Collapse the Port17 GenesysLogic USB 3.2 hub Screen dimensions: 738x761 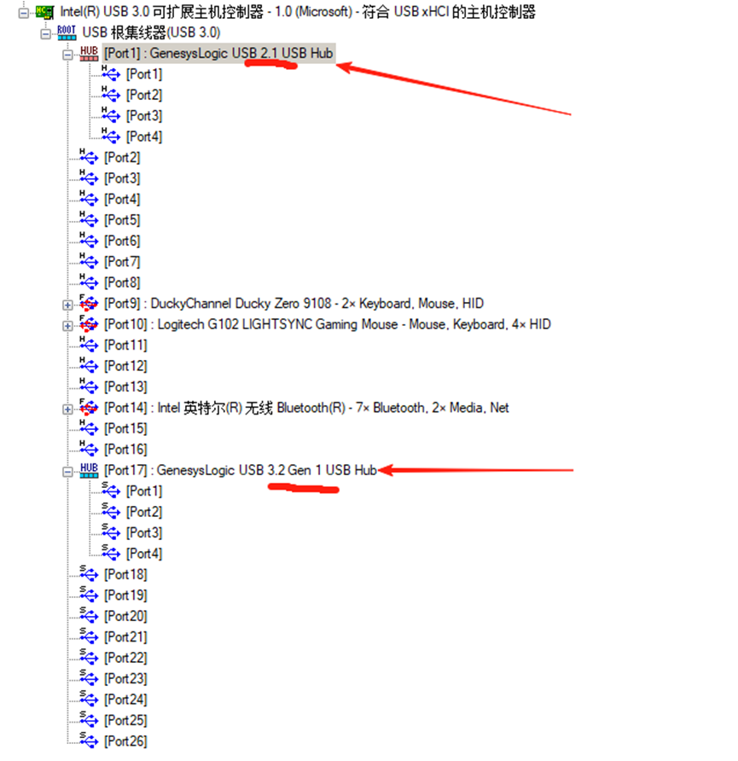(x=67, y=471)
